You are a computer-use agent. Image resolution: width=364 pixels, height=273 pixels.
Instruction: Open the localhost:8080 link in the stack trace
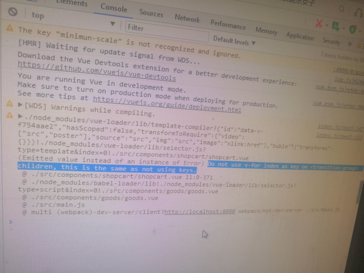point(200,211)
